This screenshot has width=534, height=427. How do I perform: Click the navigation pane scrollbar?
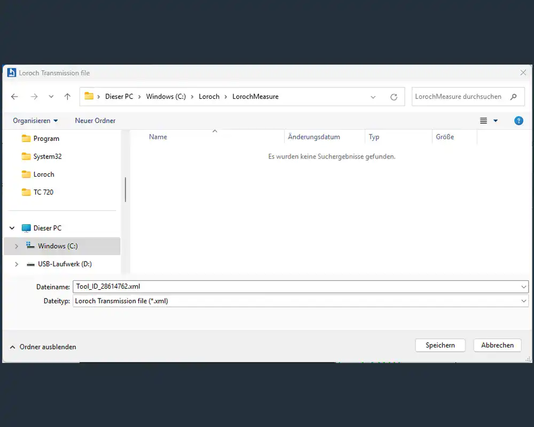(125, 189)
